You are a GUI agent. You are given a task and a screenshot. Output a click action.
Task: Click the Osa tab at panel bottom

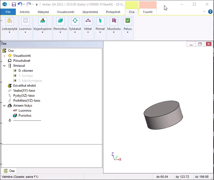9,171
